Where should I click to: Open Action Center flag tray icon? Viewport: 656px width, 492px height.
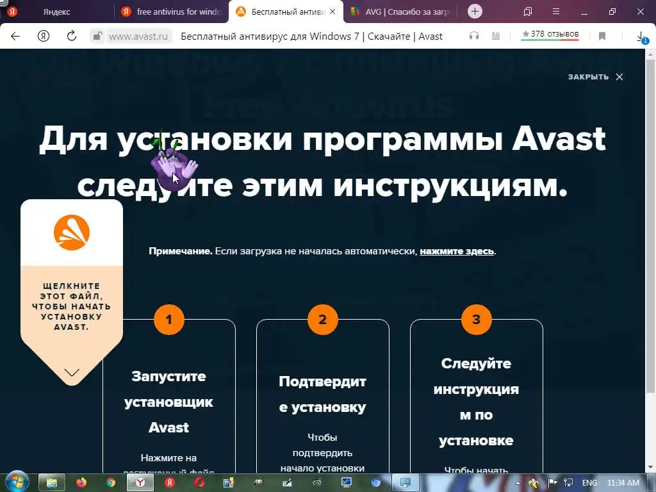552,483
